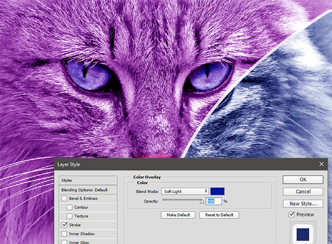Click the Opacity value input field
The image size is (332, 244).
[x=214, y=201]
